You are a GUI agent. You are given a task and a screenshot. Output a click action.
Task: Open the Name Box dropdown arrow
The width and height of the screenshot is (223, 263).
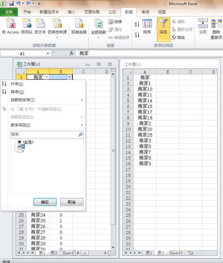pos(48,54)
